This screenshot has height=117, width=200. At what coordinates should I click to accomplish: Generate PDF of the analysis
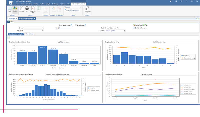[33, 10]
